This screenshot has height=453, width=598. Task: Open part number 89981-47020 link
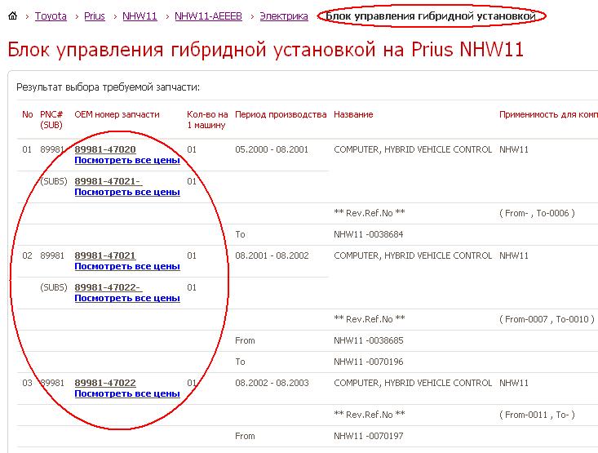(x=105, y=150)
